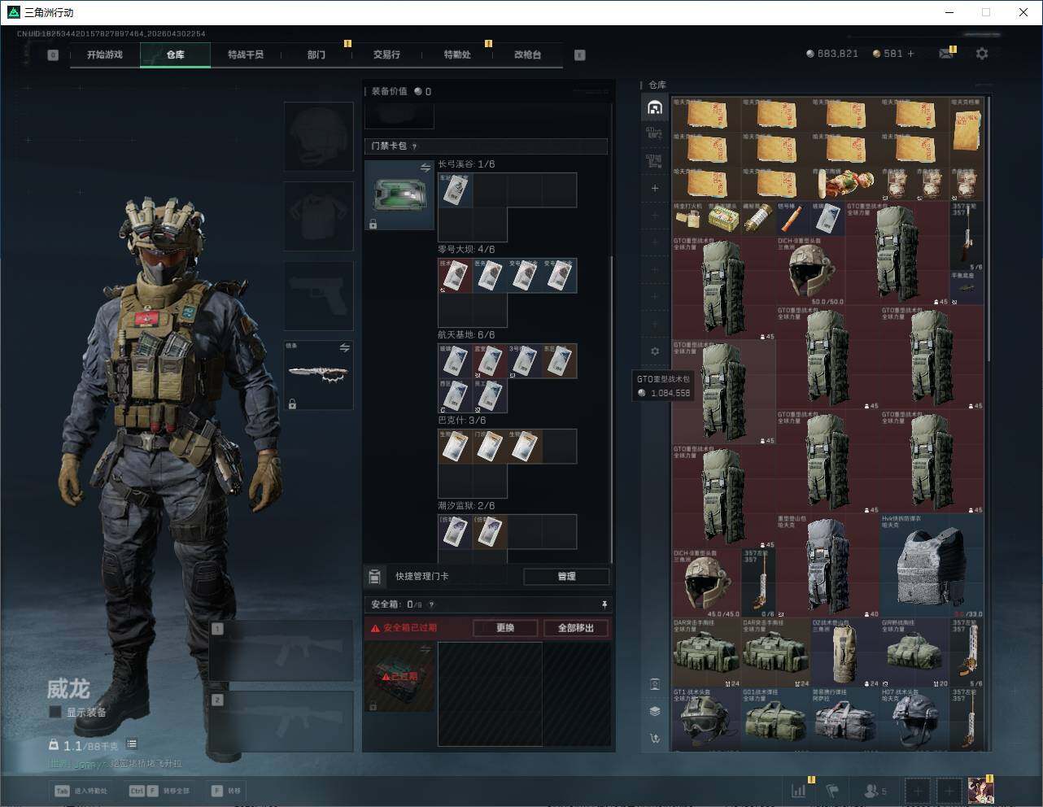
Task: Open the 开始游戏 tab
Action: tap(105, 55)
